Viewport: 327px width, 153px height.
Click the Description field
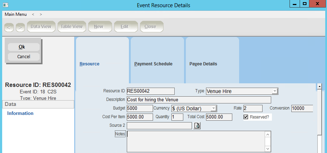[x=199, y=100]
